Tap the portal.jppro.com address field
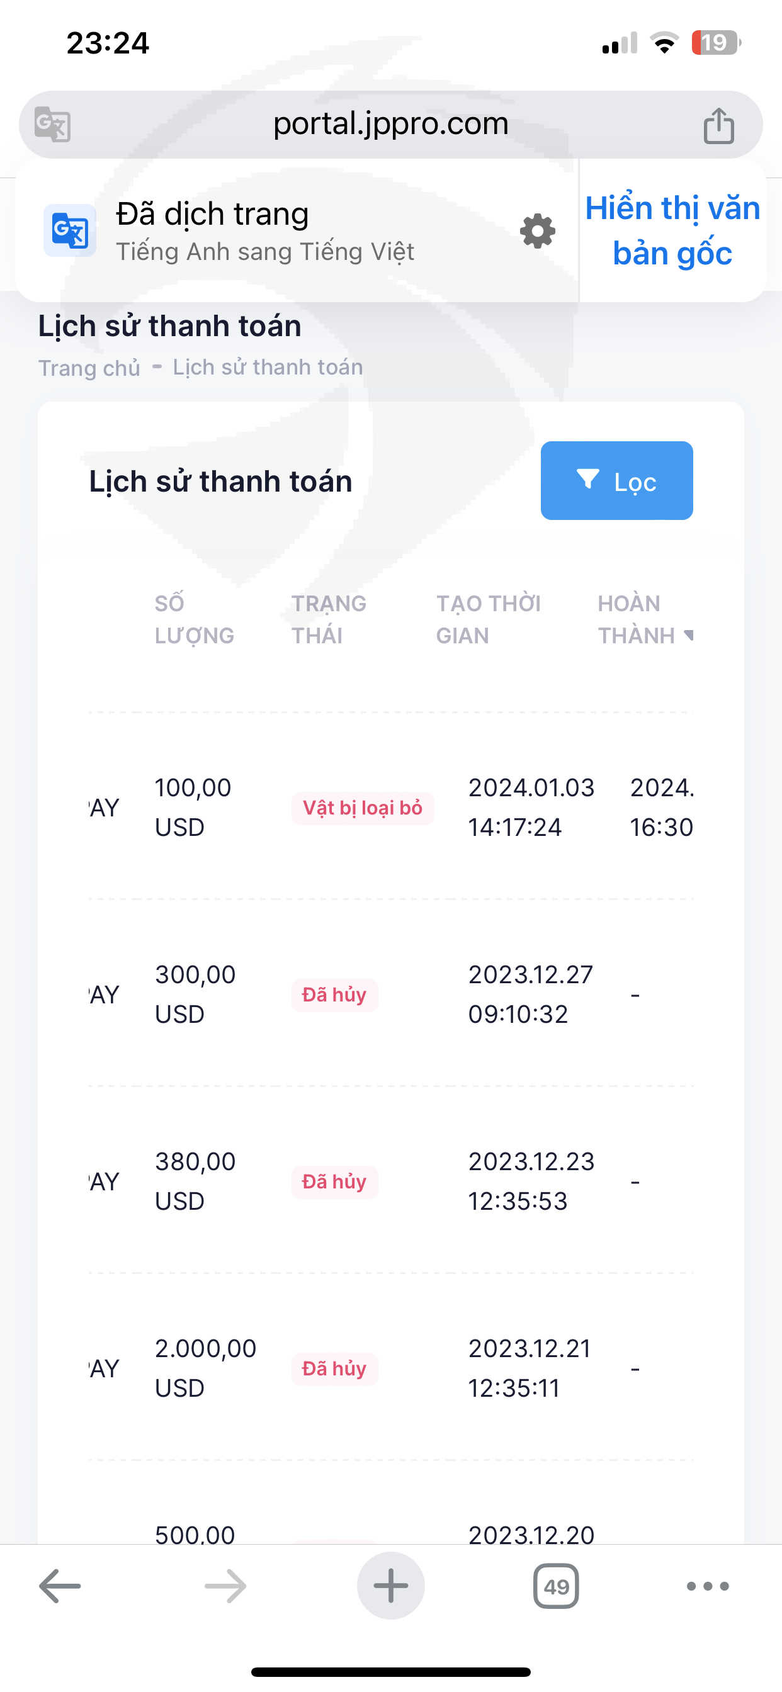Viewport: 782px width, 1692px height. click(x=390, y=124)
